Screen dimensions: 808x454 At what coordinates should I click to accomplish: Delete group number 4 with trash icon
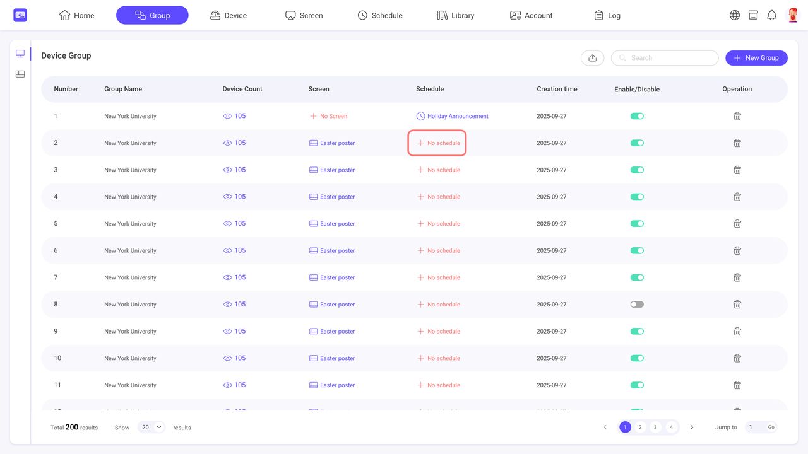point(737,197)
